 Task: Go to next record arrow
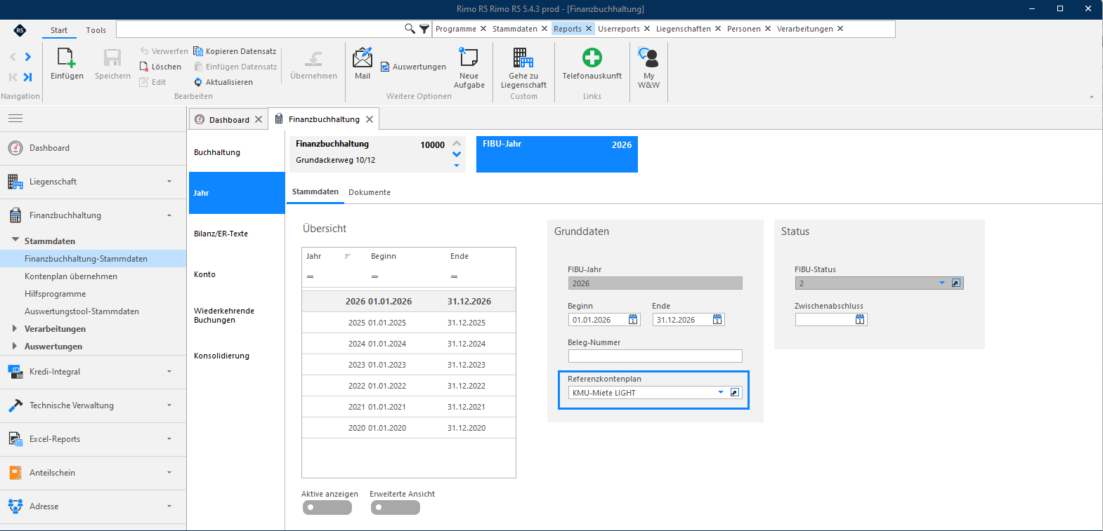(28, 57)
